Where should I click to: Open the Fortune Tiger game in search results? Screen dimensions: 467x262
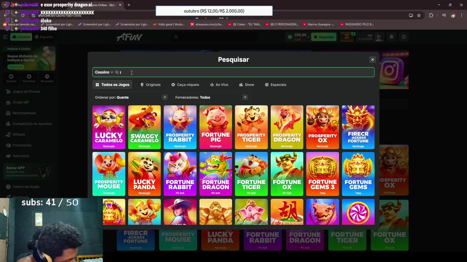click(x=251, y=174)
